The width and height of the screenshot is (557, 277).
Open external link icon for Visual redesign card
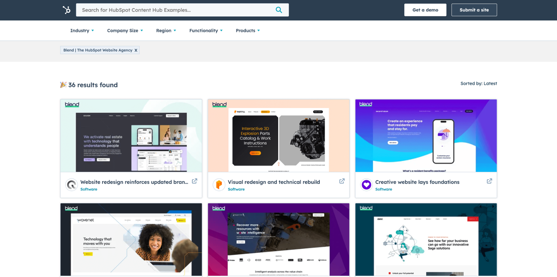point(342,181)
